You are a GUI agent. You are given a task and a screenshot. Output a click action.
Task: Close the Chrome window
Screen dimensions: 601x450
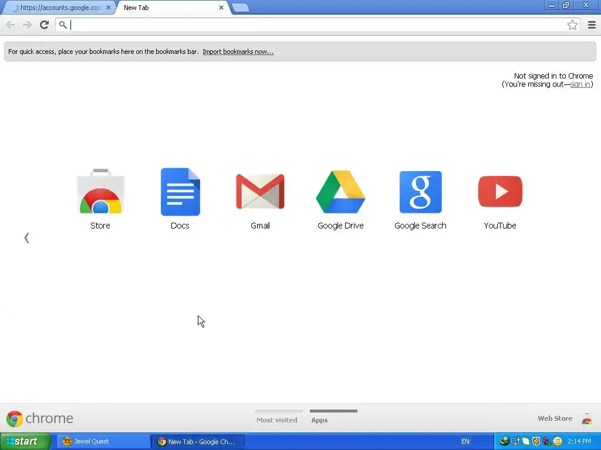pyautogui.click(x=586, y=5)
